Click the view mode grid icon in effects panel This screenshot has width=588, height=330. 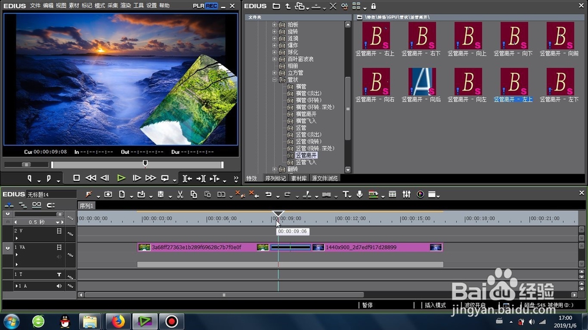click(x=356, y=6)
